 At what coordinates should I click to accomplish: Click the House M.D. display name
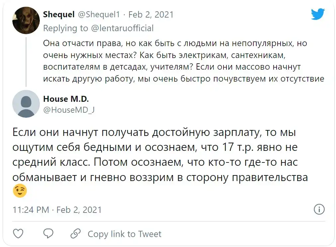[x=66, y=99]
